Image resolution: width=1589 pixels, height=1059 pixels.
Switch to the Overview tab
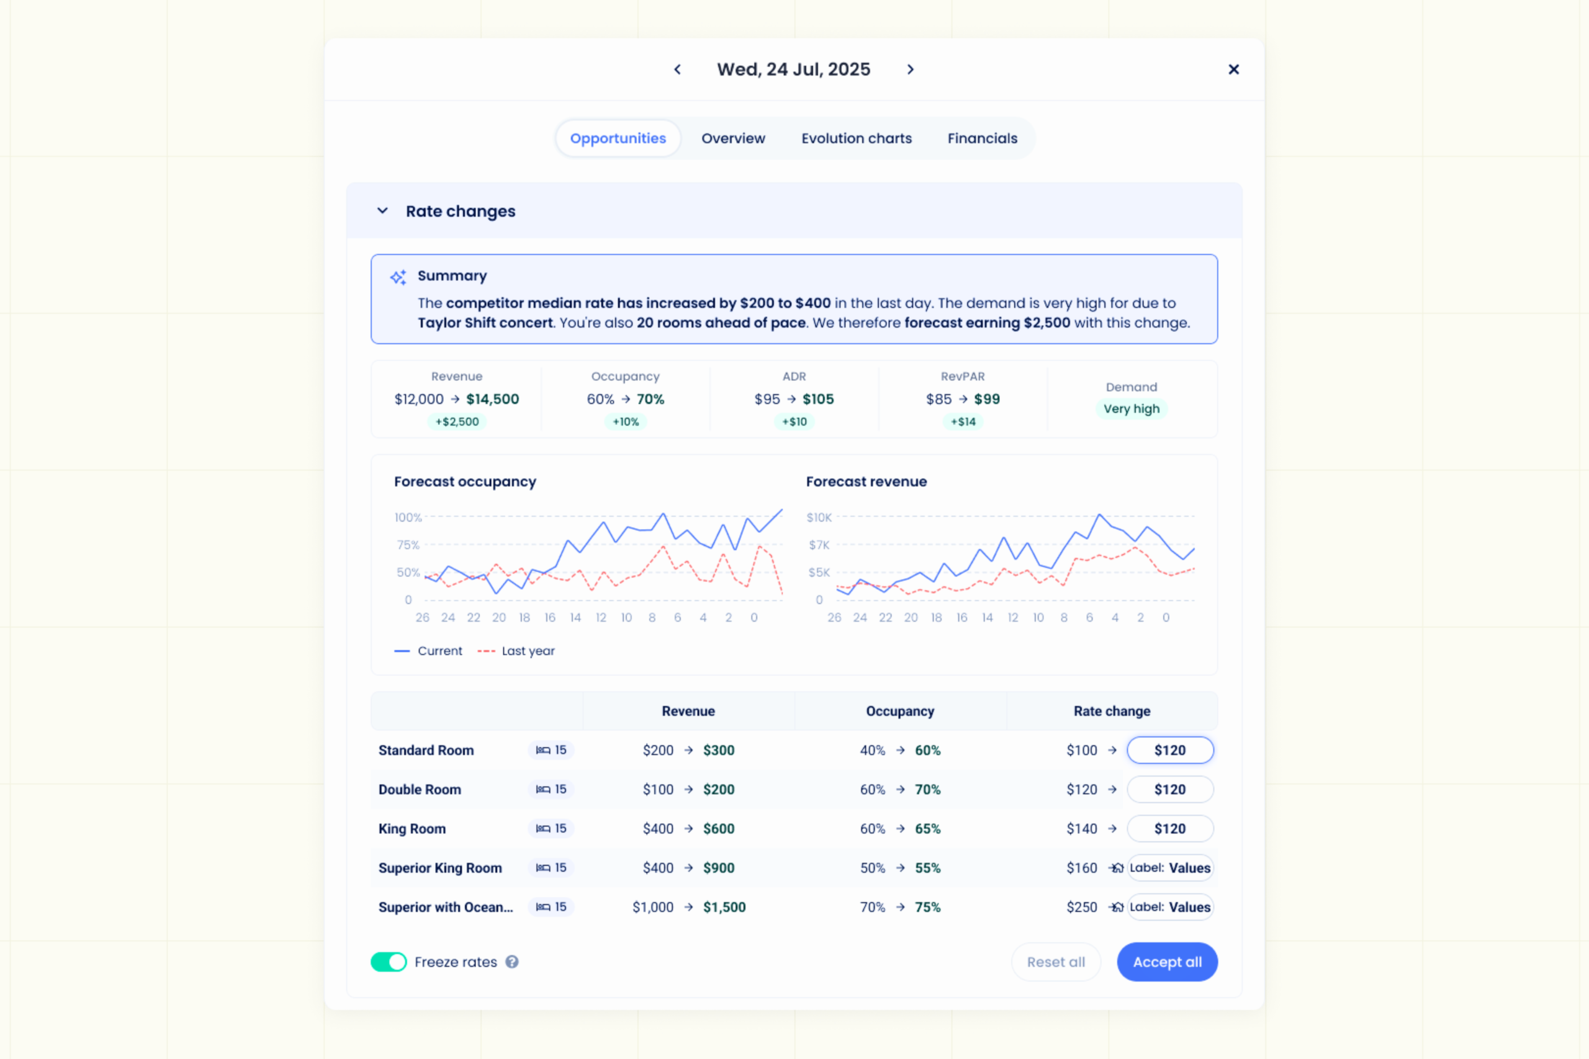[733, 138]
